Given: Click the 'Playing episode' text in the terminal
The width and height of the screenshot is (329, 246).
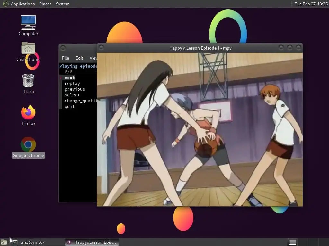Looking at the screenshot, I should (x=78, y=66).
